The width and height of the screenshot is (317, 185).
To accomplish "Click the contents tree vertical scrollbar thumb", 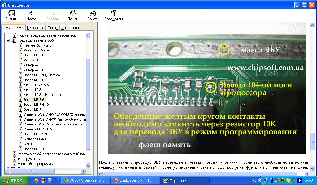I will 88,104.
